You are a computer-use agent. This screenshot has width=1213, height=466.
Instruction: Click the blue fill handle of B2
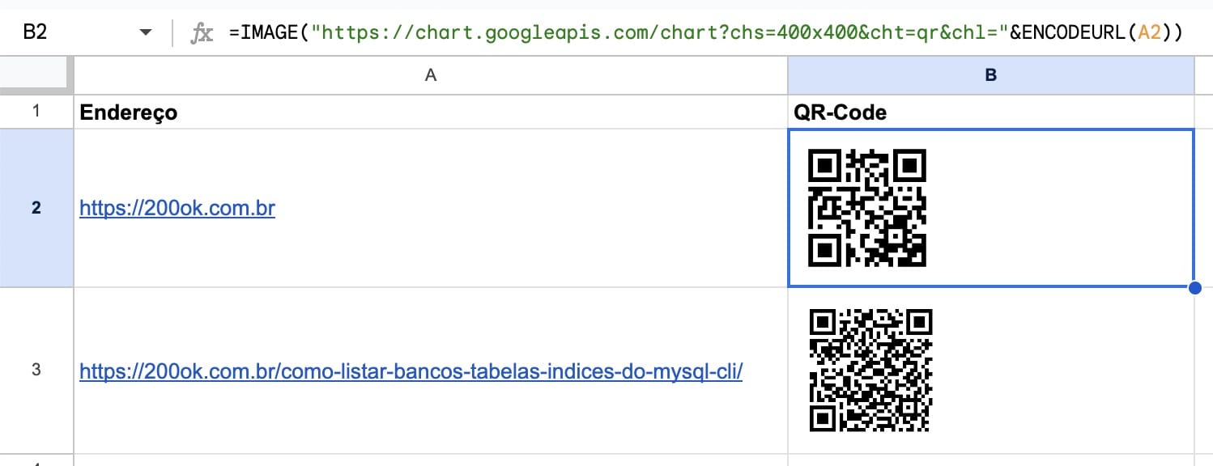pyautogui.click(x=1194, y=288)
